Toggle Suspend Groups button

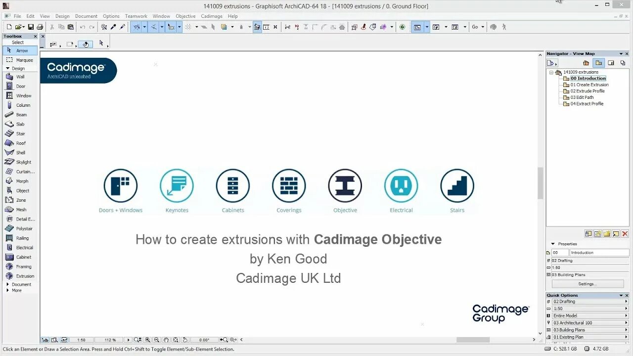(257, 27)
